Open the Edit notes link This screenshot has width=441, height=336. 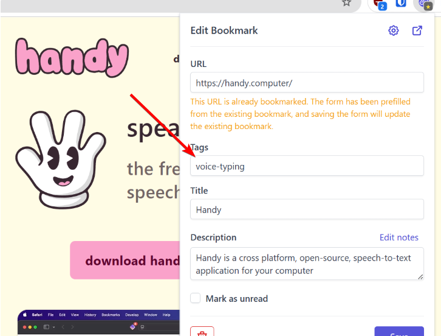pos(398,237)
